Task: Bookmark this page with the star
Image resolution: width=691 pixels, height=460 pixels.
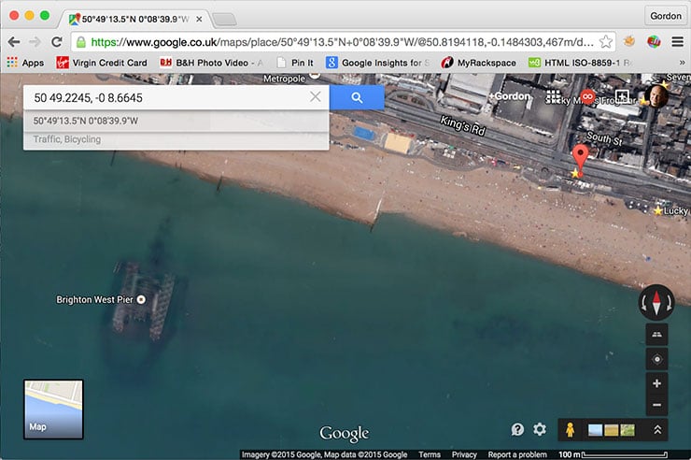Action: coord(606,42)
